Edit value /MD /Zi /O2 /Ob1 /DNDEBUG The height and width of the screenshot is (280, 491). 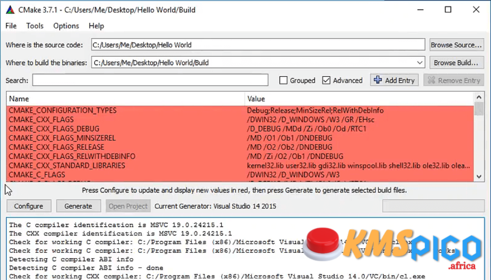click(x=295, y=156)
